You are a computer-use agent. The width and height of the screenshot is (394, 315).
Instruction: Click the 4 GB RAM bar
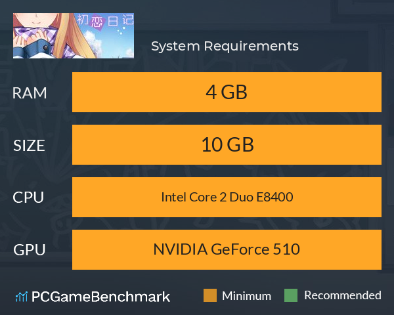[227, 92]
